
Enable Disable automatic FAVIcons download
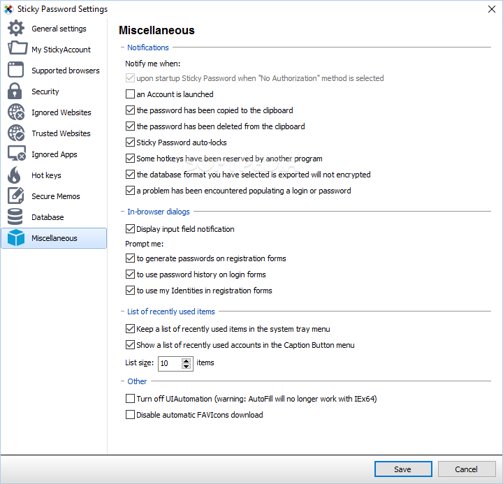(x=130, y=414)
